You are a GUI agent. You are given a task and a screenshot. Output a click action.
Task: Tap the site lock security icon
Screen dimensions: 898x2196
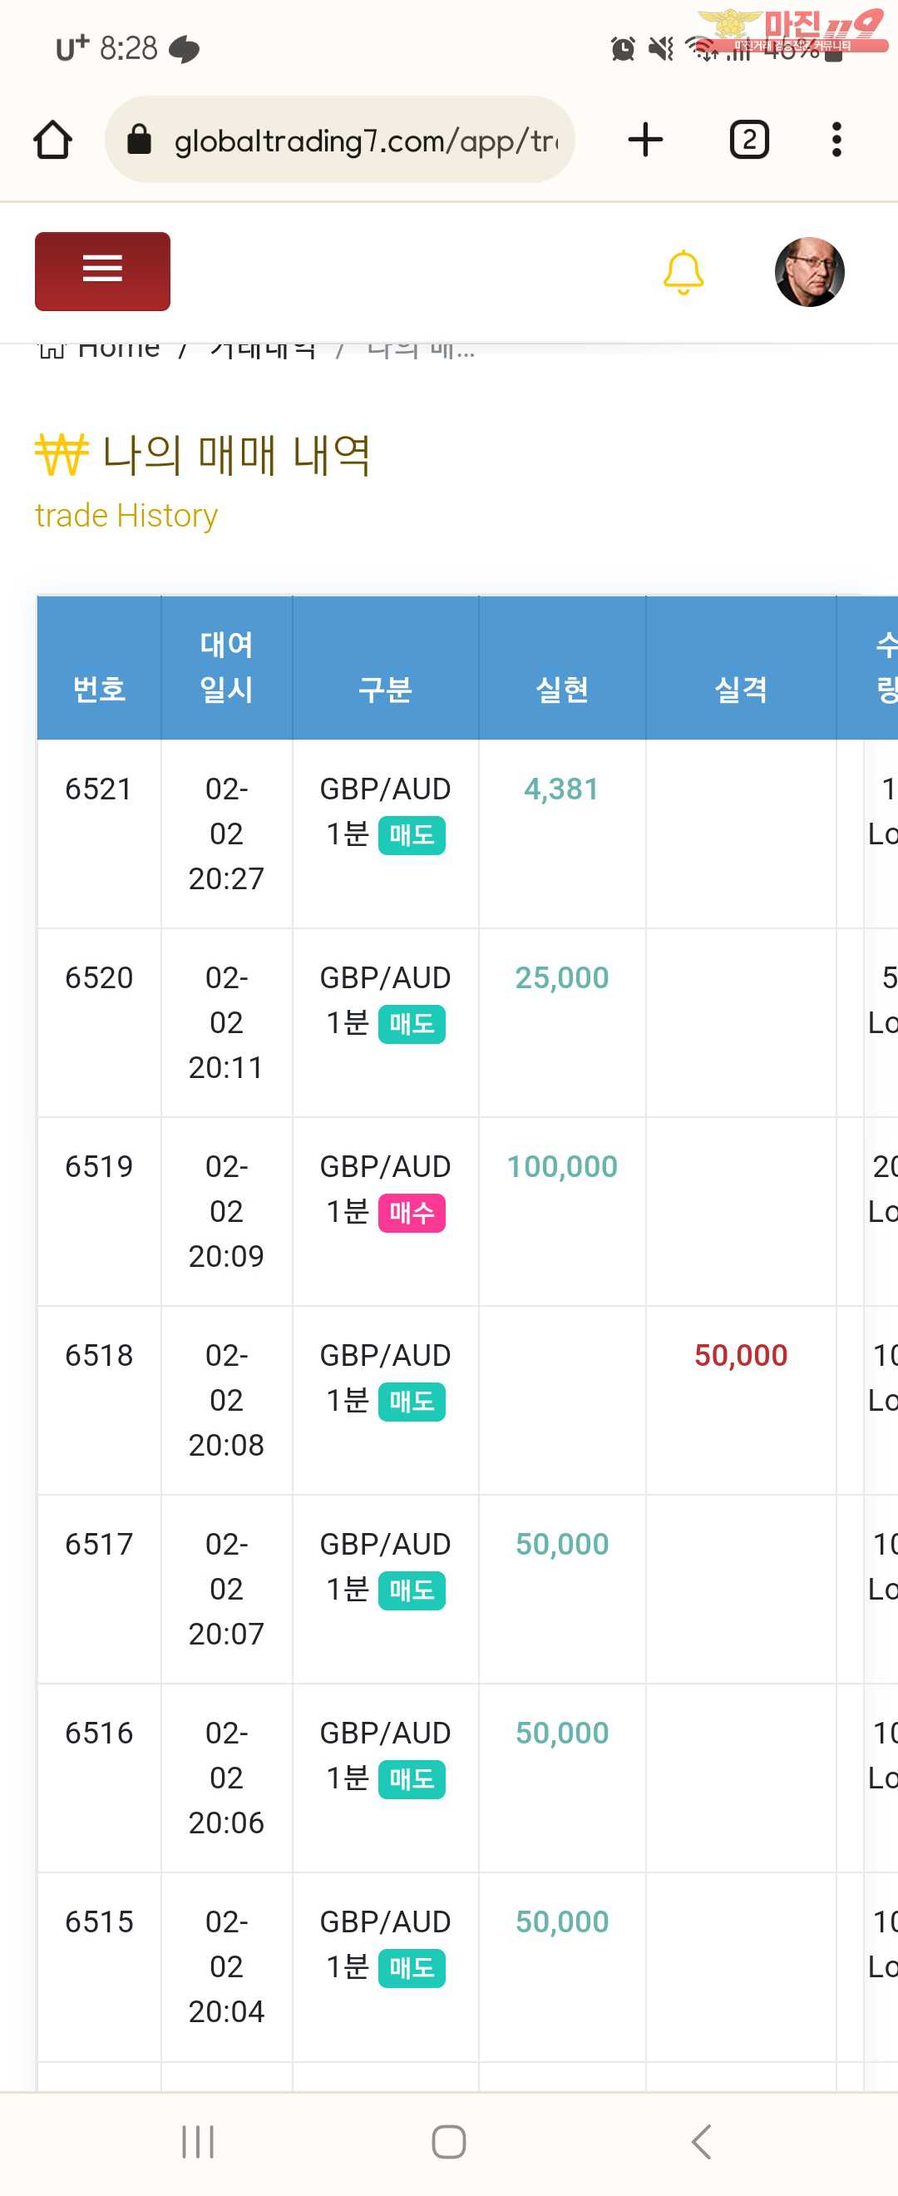pos(139,140)
